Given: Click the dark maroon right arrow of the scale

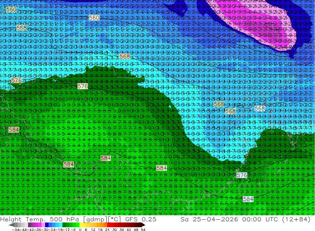Looking at the screenshot, I should pos(143,225).
